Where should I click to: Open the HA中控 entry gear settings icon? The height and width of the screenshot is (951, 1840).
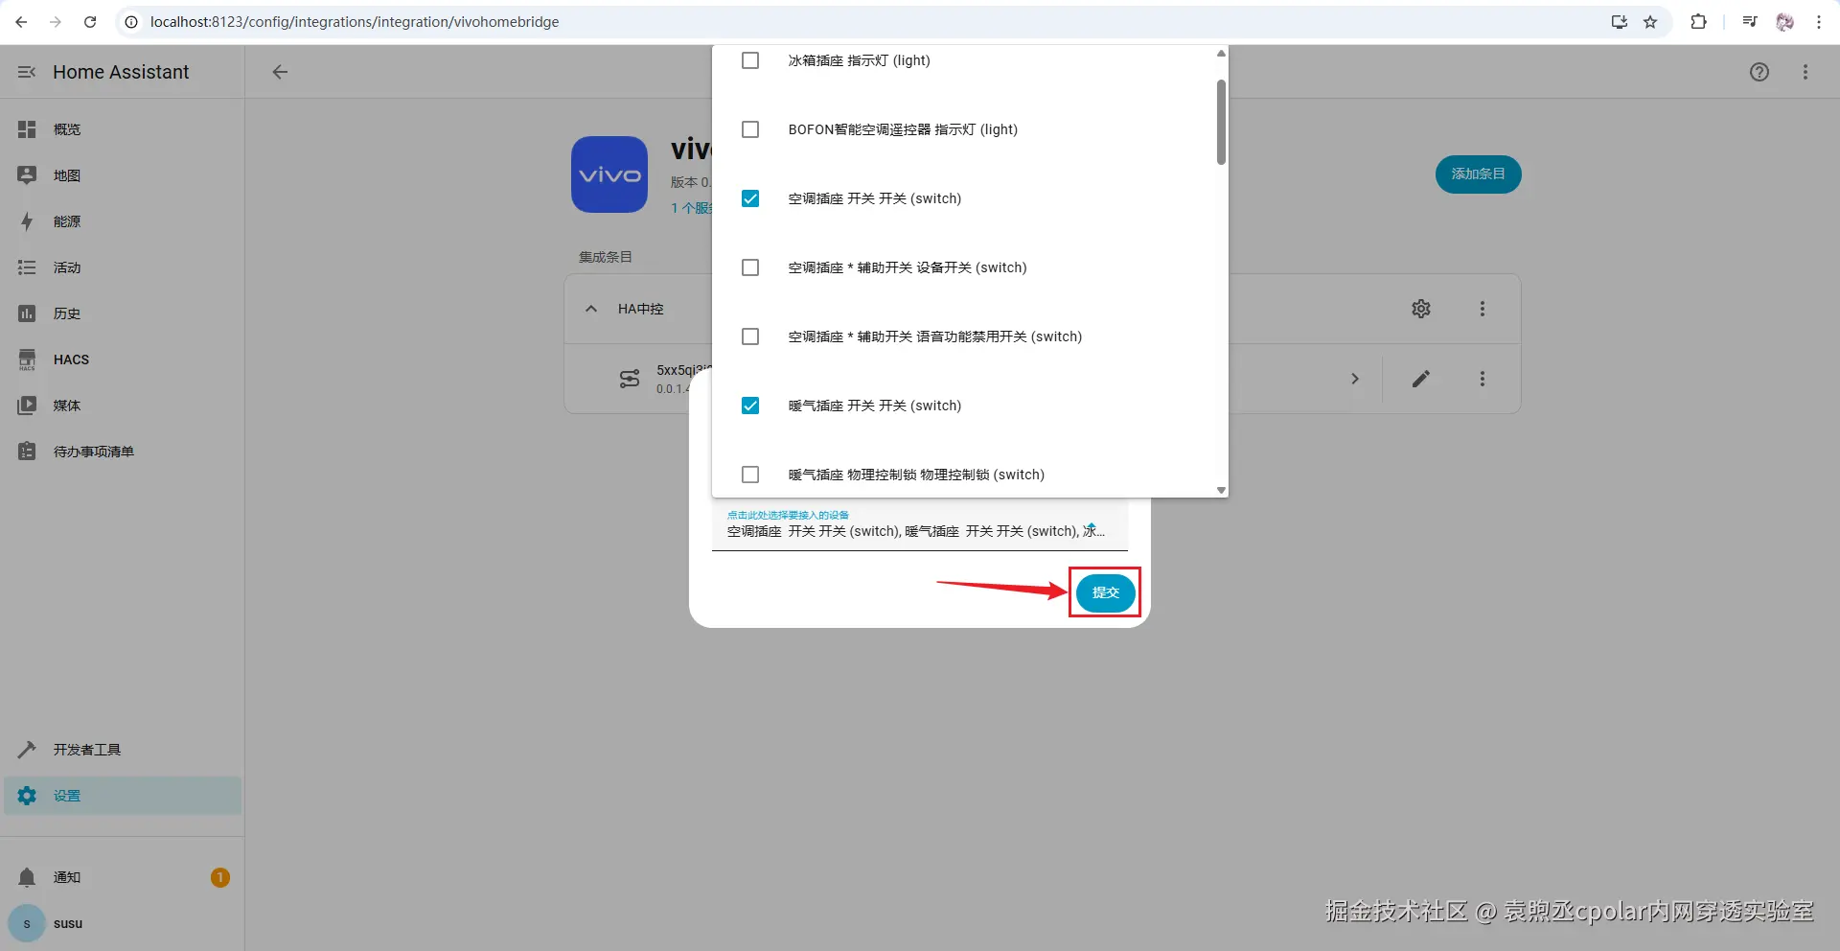(1421, 309)
